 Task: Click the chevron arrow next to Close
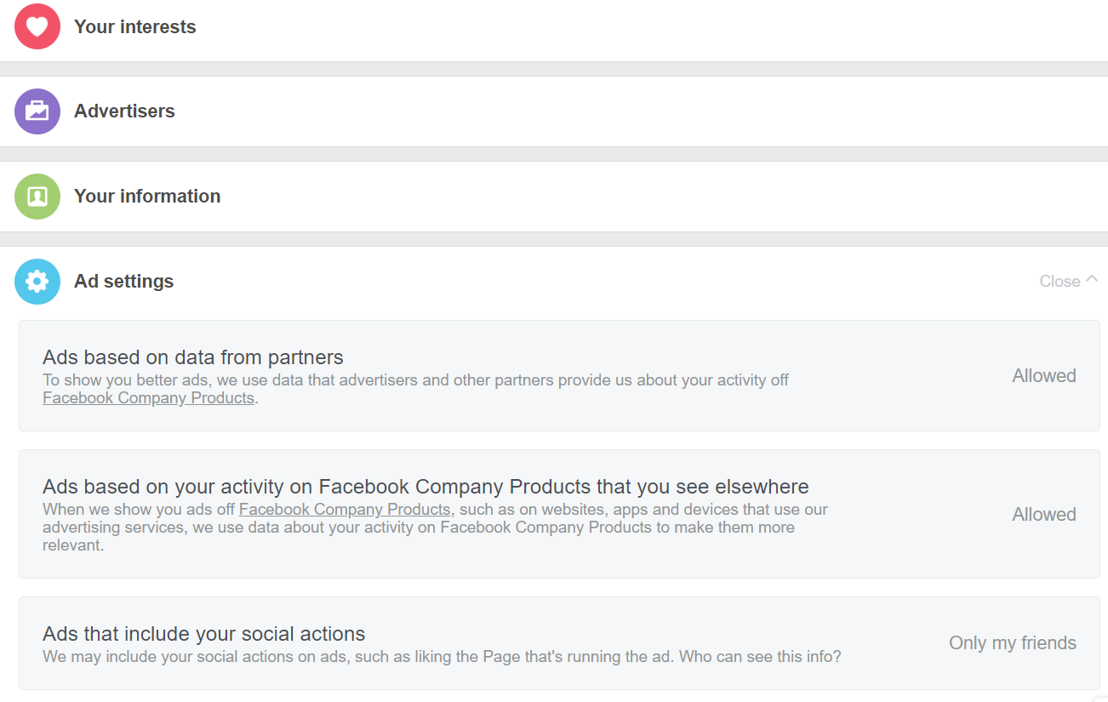(x=1092, y=279)
